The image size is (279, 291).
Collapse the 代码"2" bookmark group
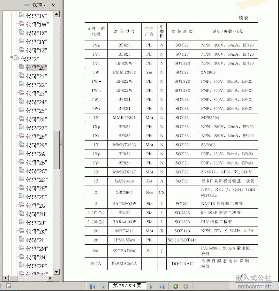pos(11,58)
